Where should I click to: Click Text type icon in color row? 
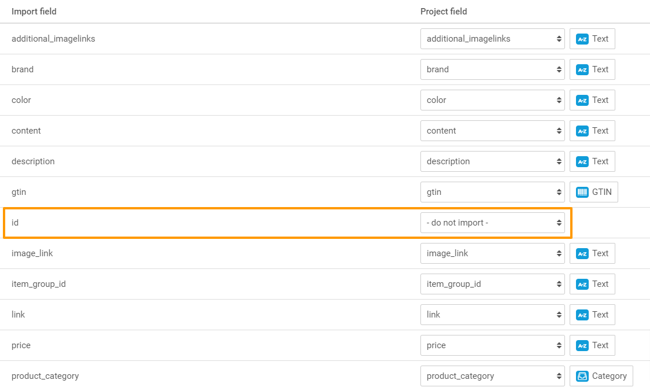pos(582,100)
